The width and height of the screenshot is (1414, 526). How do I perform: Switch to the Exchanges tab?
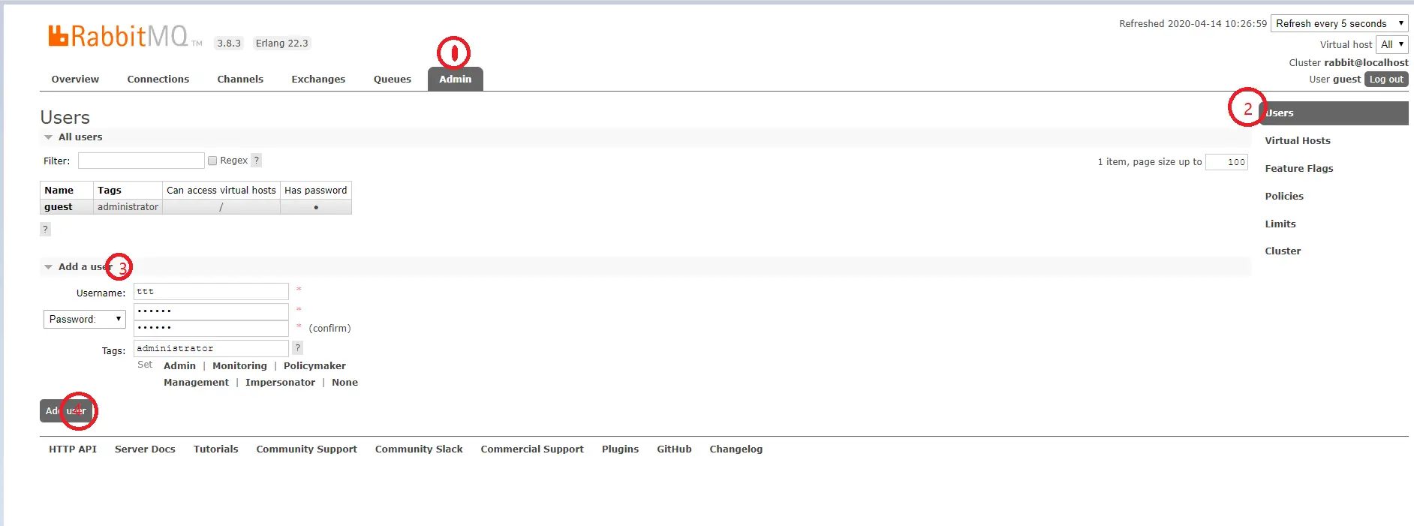click(318, 79)
